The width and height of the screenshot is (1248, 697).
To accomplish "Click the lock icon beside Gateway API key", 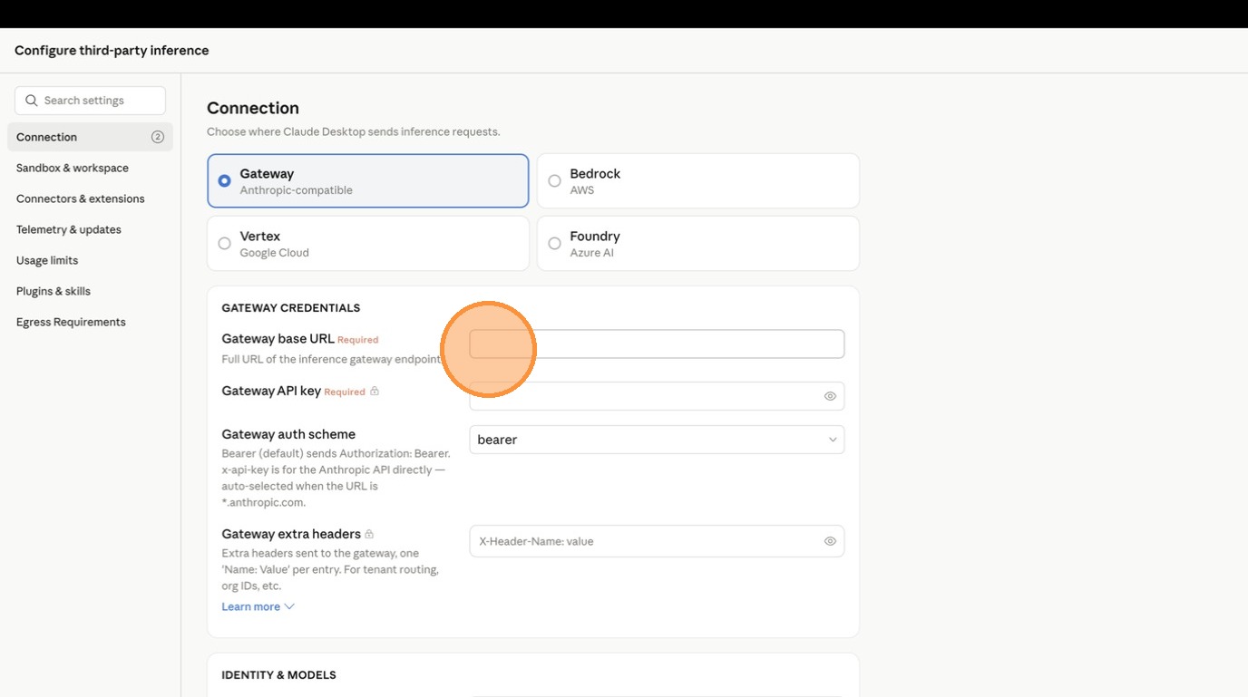I will coord(375,392).
